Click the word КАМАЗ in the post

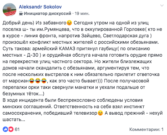67,49
